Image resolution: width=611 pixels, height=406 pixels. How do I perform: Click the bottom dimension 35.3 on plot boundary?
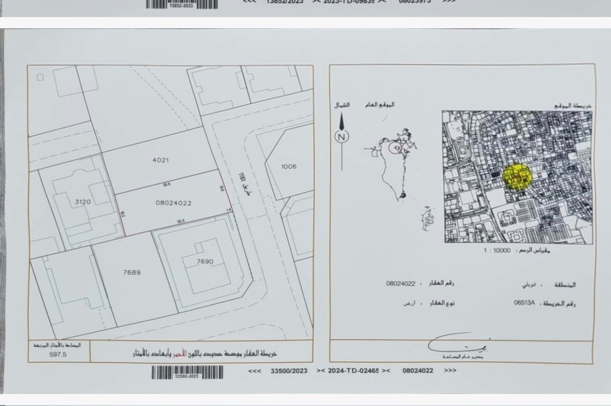point(180,221)
